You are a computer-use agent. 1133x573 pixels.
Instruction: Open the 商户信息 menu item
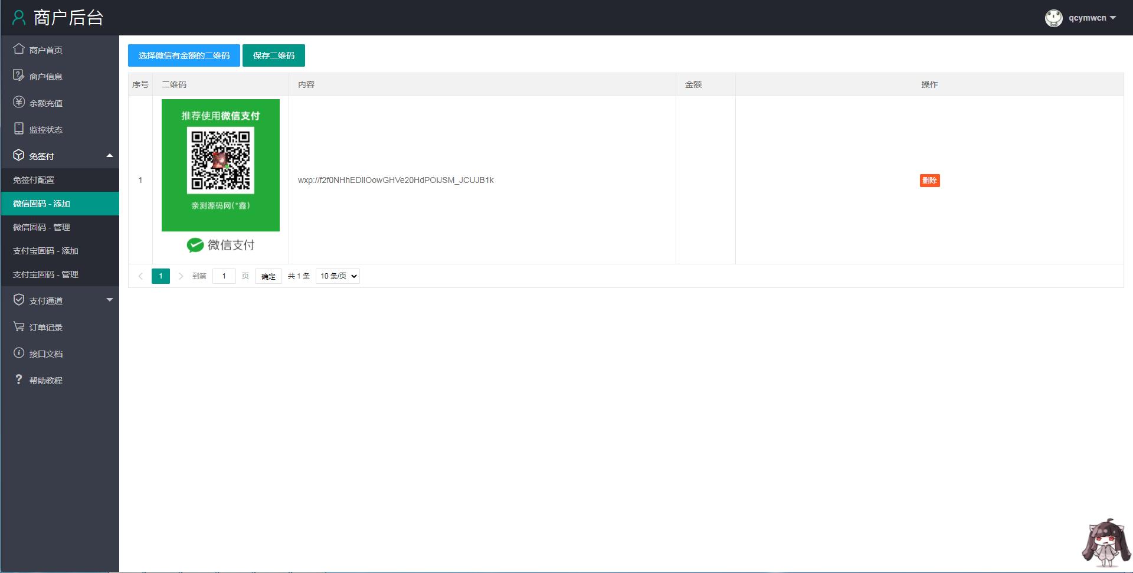(x=60, y=76)
